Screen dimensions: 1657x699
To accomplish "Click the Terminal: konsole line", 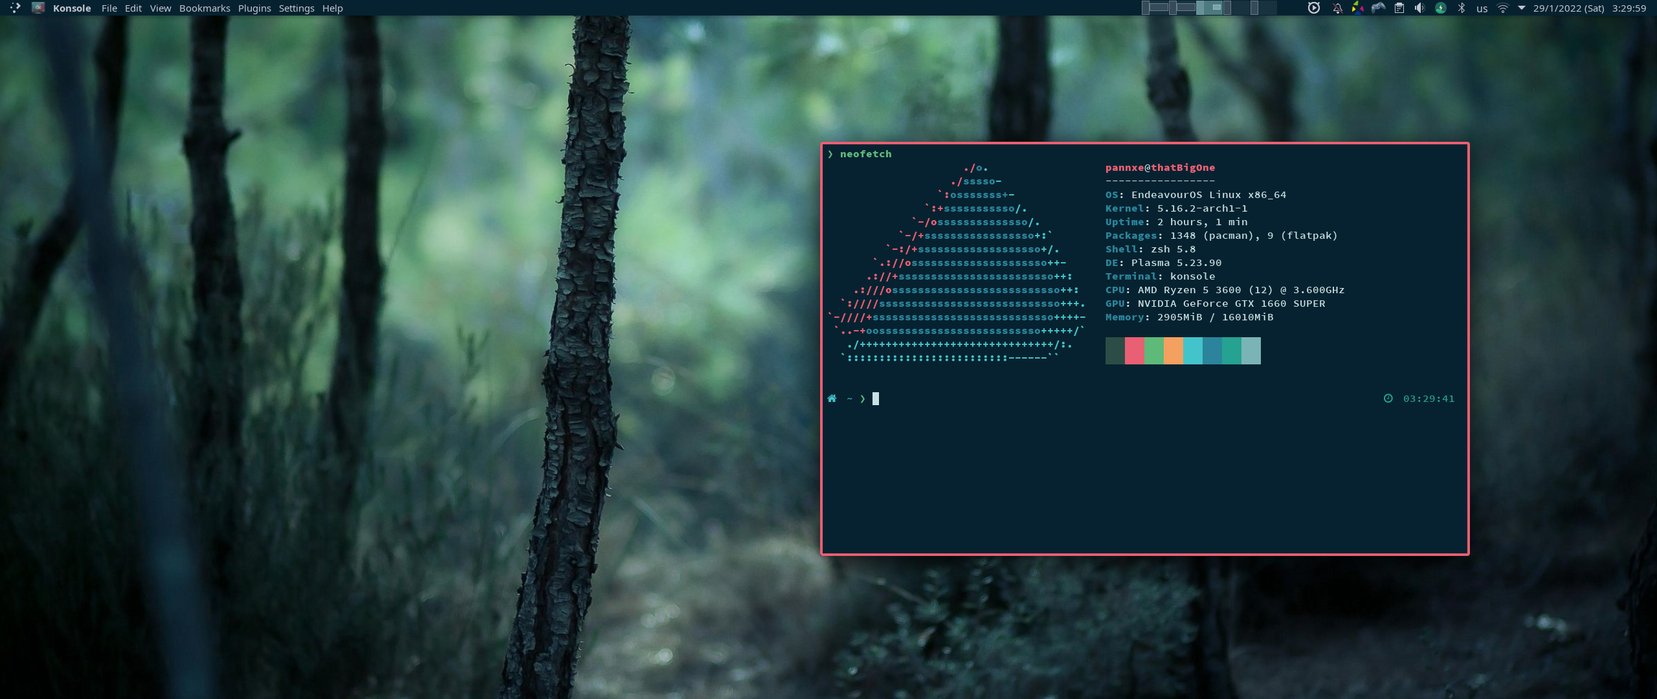I will pyautogui.click(x=1161, y=276).
